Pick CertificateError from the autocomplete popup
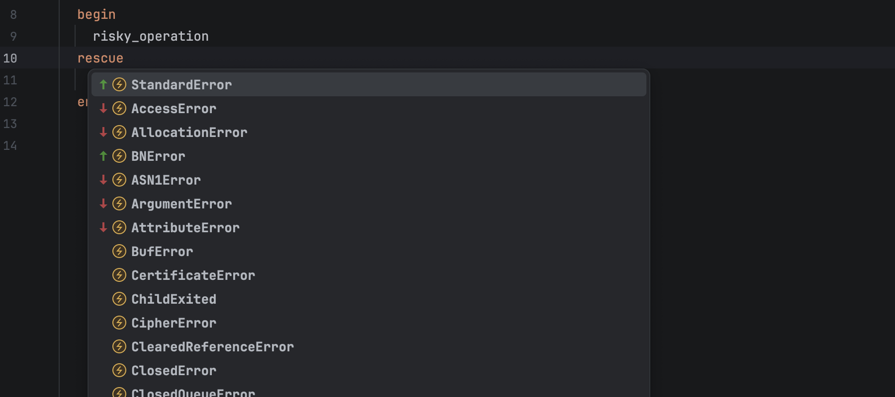This screenshot has width=895, height=397. coord(193,275)
